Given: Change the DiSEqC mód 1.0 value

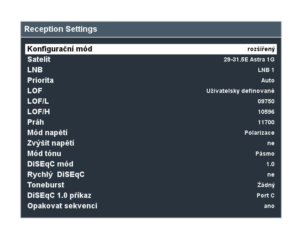Looking at the screenshot, I should 271,164.
